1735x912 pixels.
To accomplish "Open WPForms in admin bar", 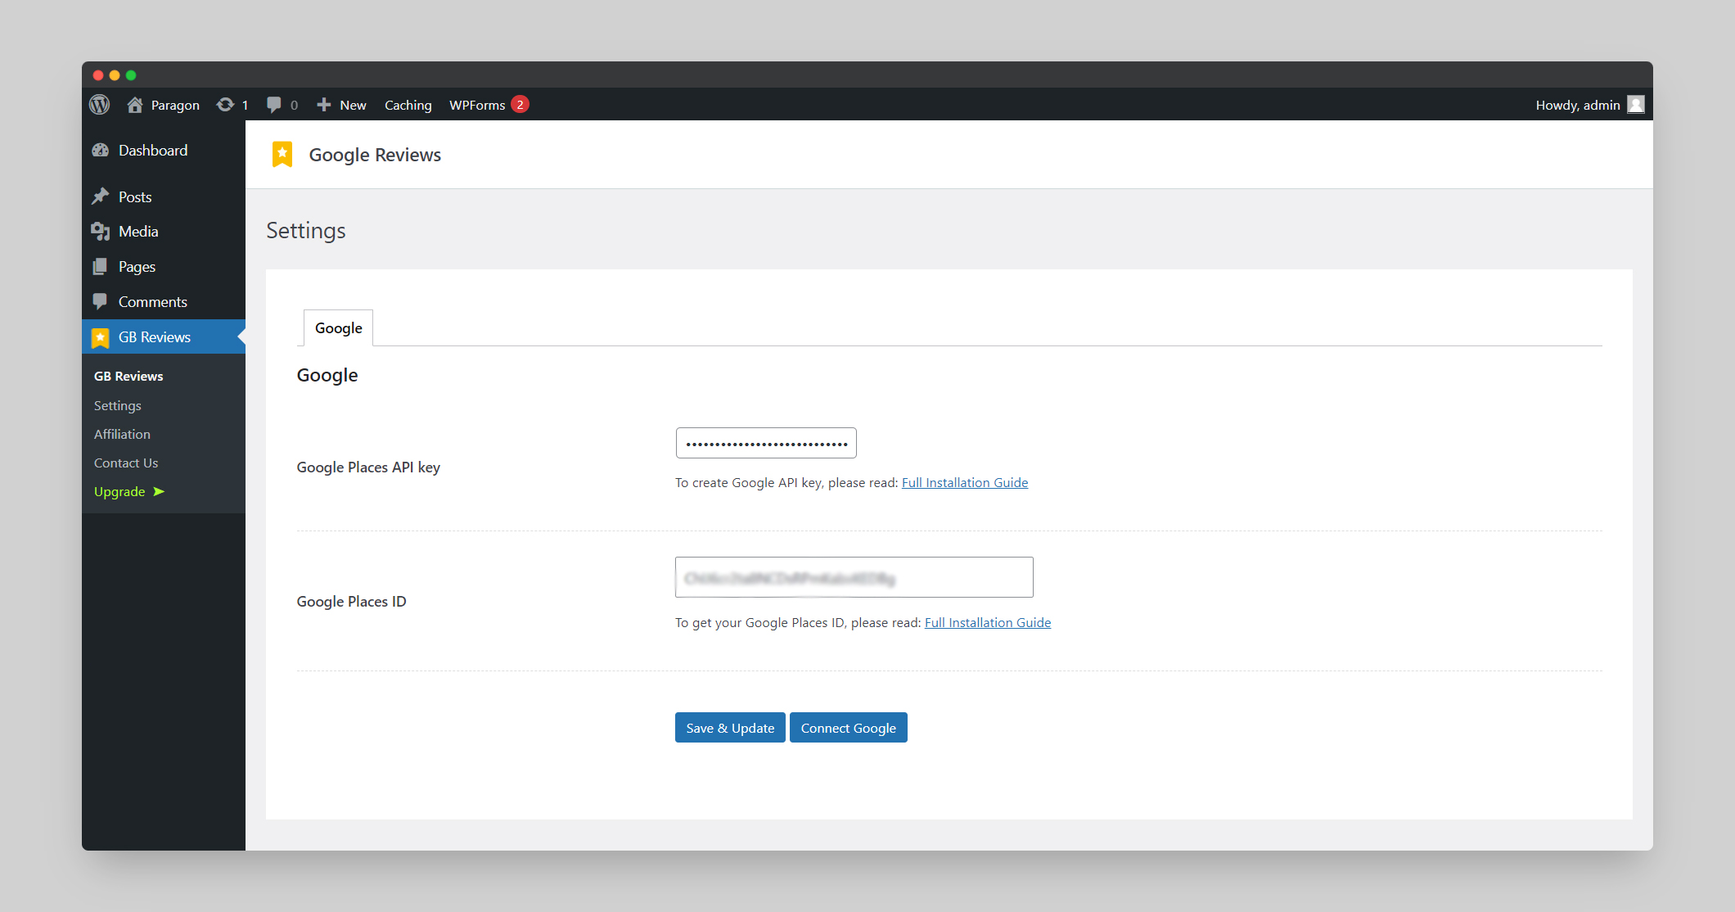I will click(477, 105).
